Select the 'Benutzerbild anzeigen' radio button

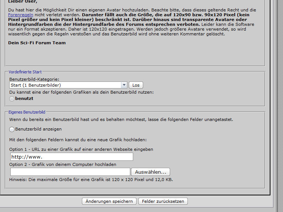coord(12,129)
